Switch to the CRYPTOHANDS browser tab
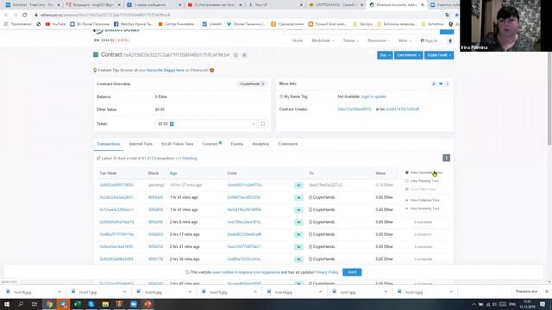552x310 pixels. (x=336, y=5)
